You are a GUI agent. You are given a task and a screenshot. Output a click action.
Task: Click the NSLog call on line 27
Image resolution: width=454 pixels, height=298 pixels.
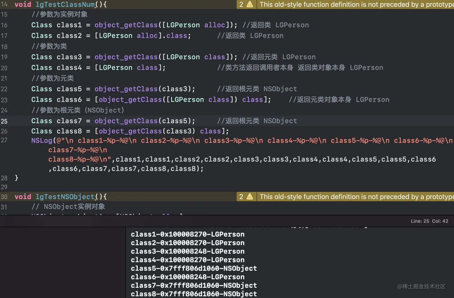coord(42,141)
